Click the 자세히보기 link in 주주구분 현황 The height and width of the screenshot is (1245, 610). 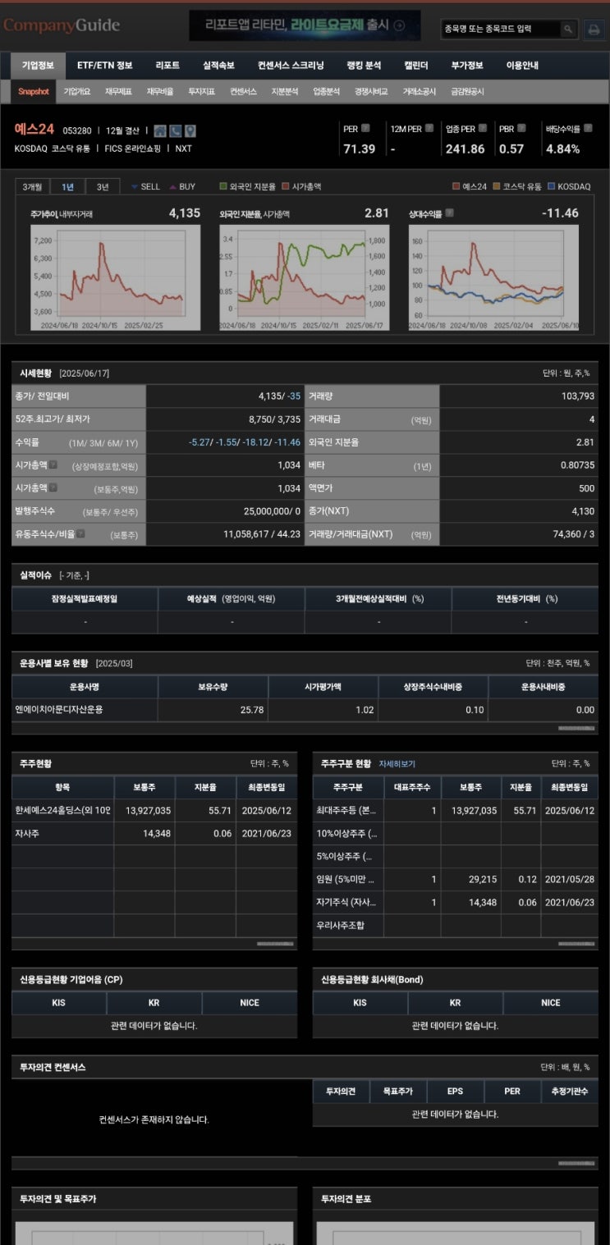[397, 763]
